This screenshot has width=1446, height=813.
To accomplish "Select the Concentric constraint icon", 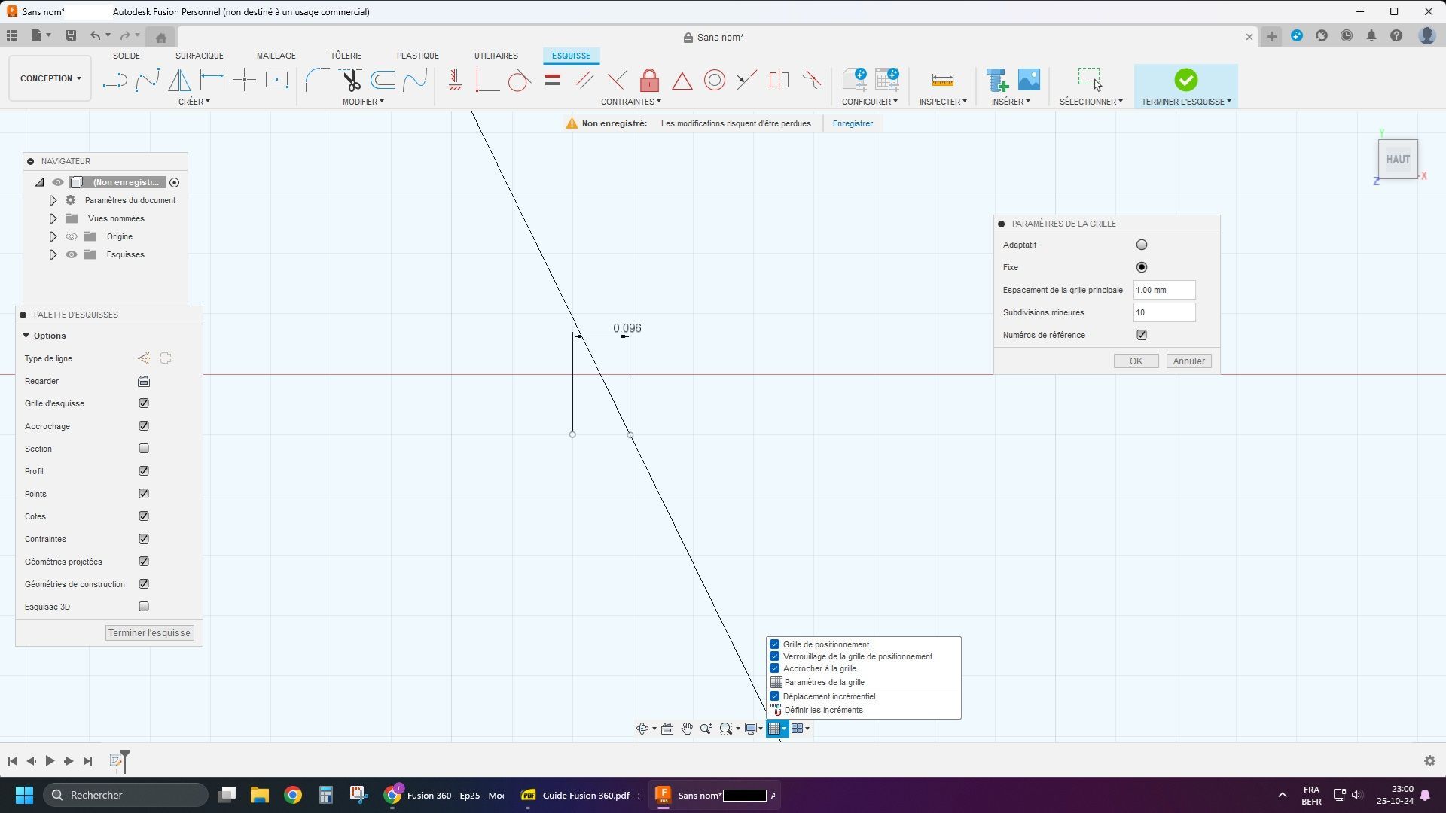I will pos(714,80).
